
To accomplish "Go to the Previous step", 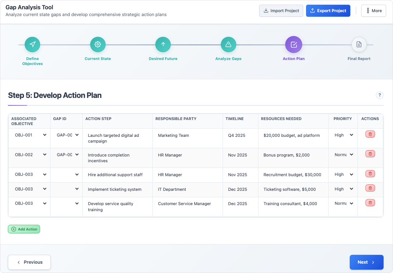I will point(29,262).
